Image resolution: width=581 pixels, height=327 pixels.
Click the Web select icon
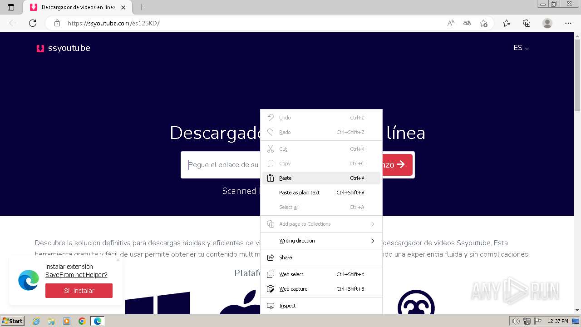coord(271,274)
